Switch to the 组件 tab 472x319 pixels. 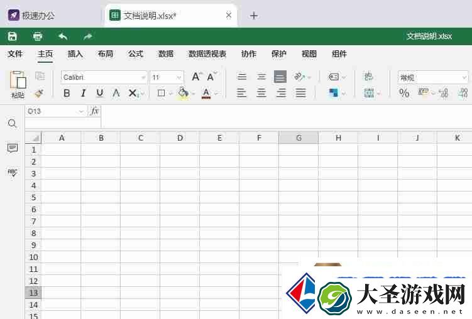[339, 54]
